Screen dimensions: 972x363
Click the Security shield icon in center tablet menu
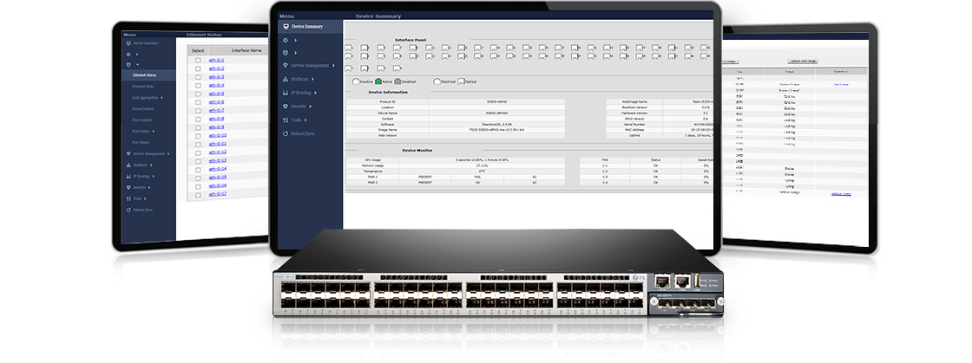tap(286, 107)
